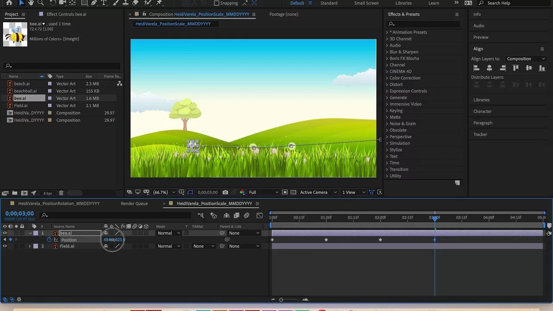Expand the Field.ai layer properties
The height and width of the screenshot is (311, 553).
(x=30, y=246)
